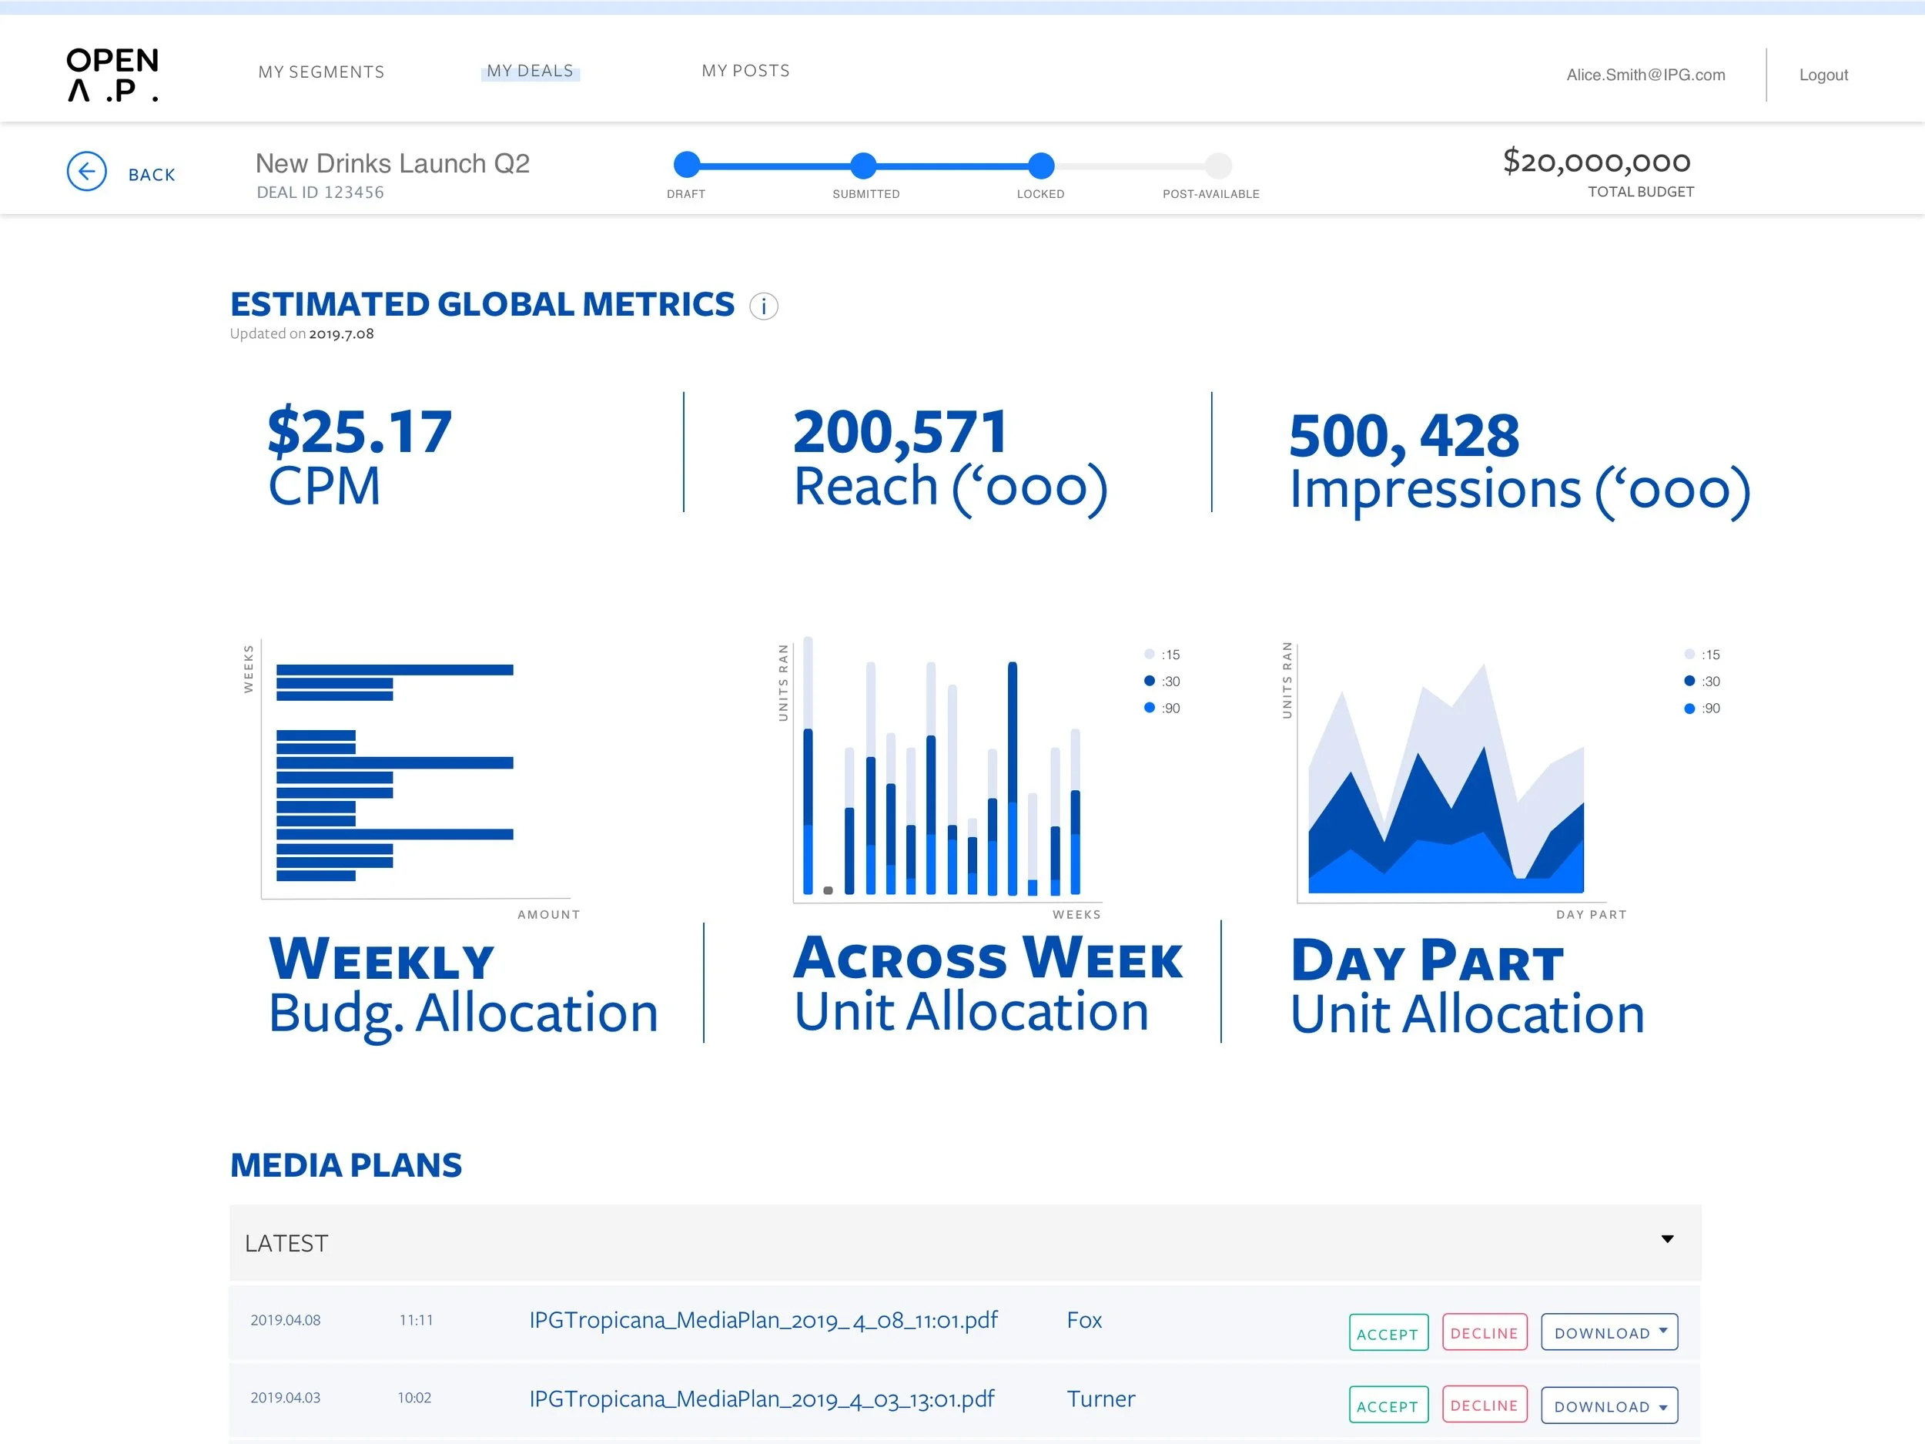Click the OpenAP logo

pos(112,73)
